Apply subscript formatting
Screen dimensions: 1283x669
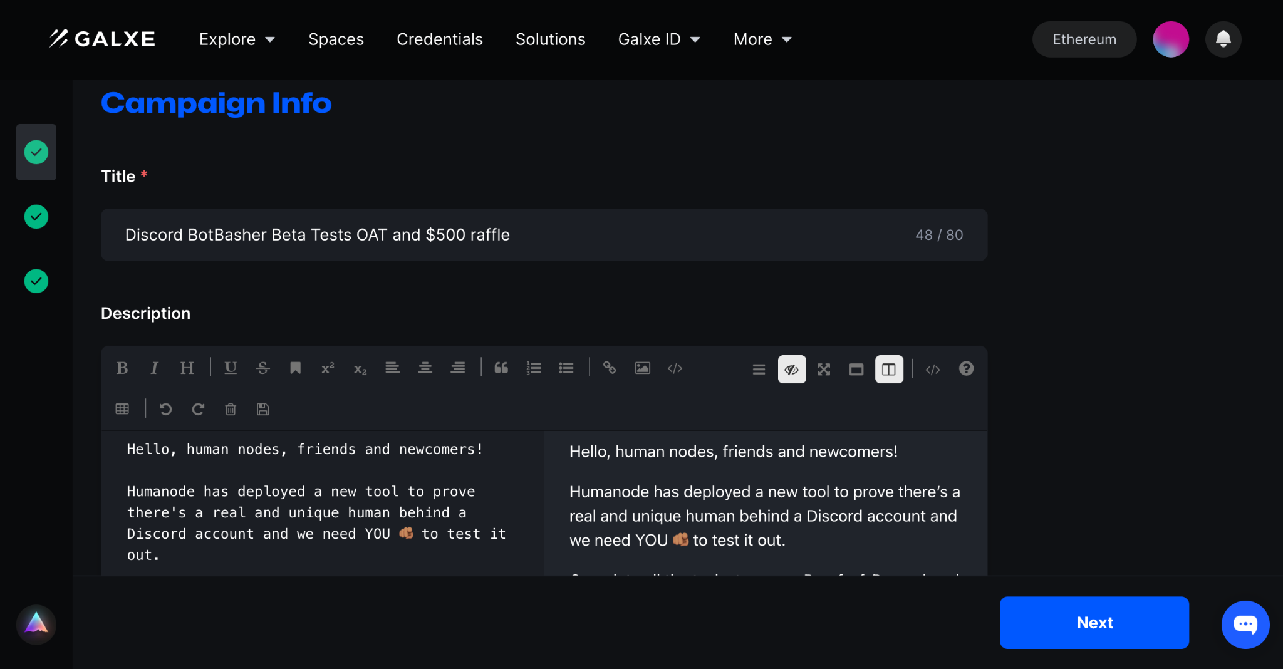point(360,368)
